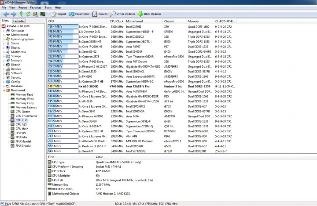Expand the Motherboard tree node
Image resolution: width=317 pixels, height=206 pixels.
[x=4, y=35]
